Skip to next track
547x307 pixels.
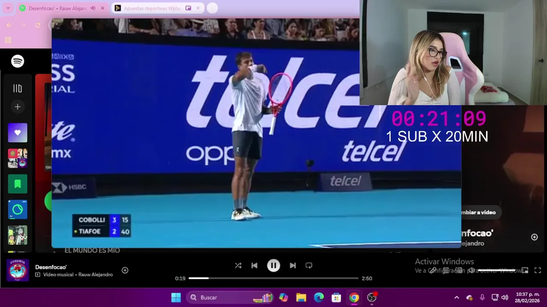tap(293, 265)
